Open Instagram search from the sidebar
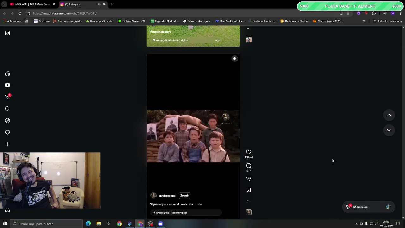Viewport: 405px width, 228px height. tap(8, 109)
